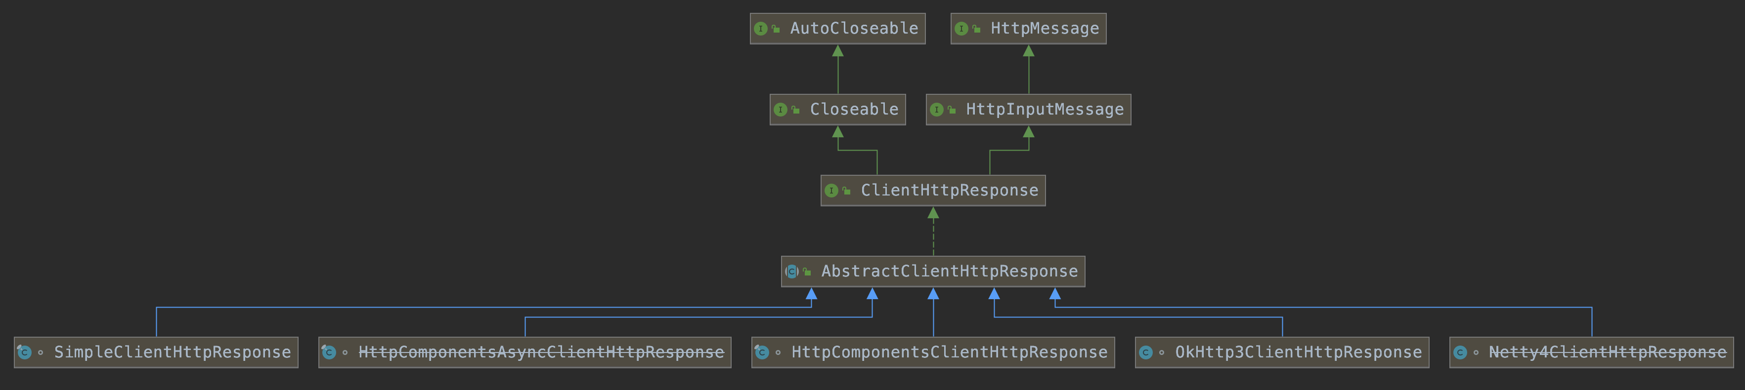Screen dimensions: 1745x390
Task: Click the public visibility lock icon on HttpMessage
Action: (x=976, y=29)
